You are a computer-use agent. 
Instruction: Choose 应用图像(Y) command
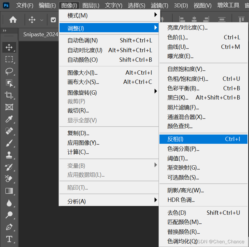(x=109, y=143)
